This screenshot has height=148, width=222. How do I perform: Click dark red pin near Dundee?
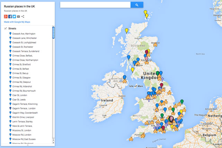tap(147, 52)
